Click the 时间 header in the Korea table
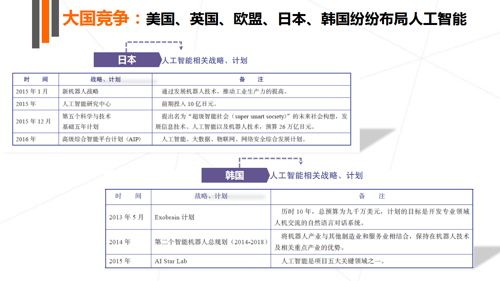The height and width of the screenshot is (281, 500). [x=128, y=196]
